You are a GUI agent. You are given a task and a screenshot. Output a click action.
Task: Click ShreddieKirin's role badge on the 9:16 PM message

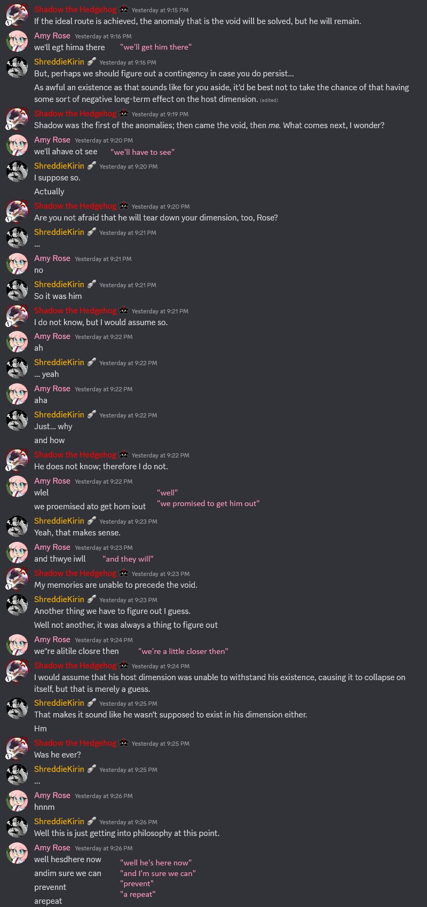pos(91,61)
